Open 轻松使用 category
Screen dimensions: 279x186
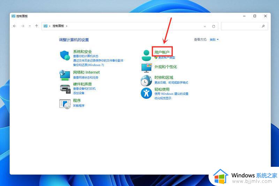[x=162, y=89]
